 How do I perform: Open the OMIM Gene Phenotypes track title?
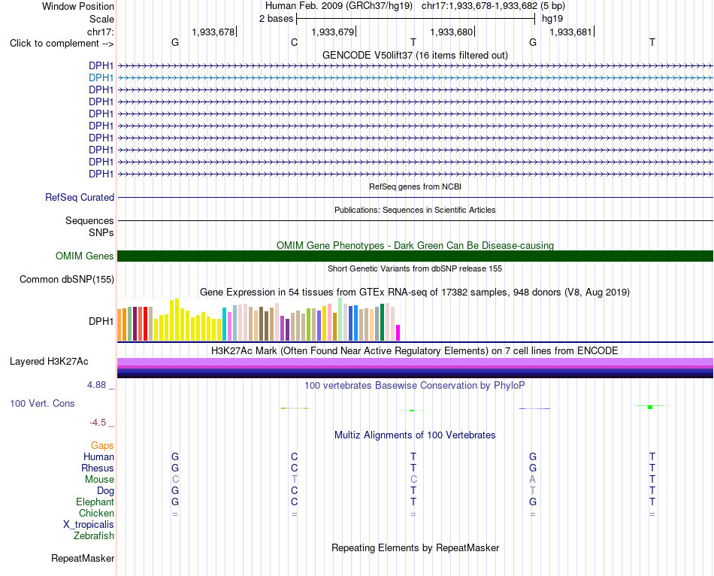[415, 245]
